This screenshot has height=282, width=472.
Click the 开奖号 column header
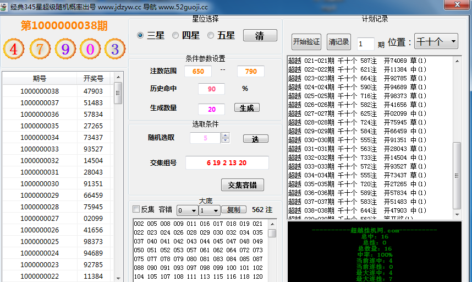click(x=94, y=79)
